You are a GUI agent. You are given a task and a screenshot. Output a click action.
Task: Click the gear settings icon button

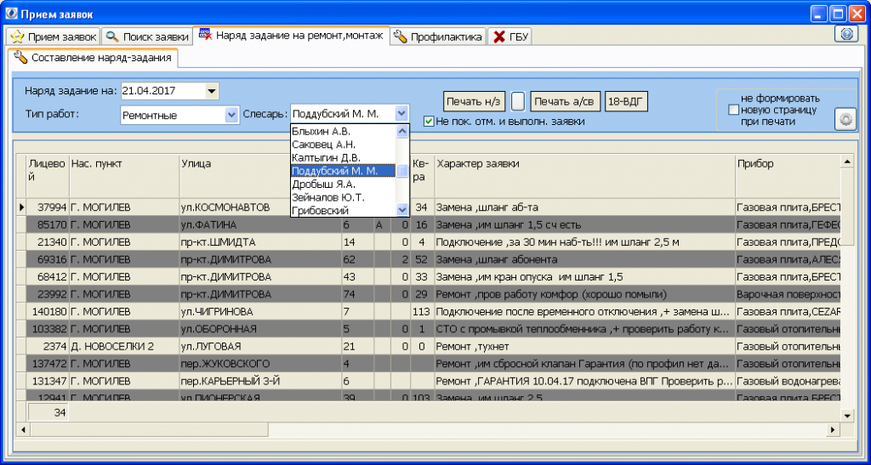[845, 120]
